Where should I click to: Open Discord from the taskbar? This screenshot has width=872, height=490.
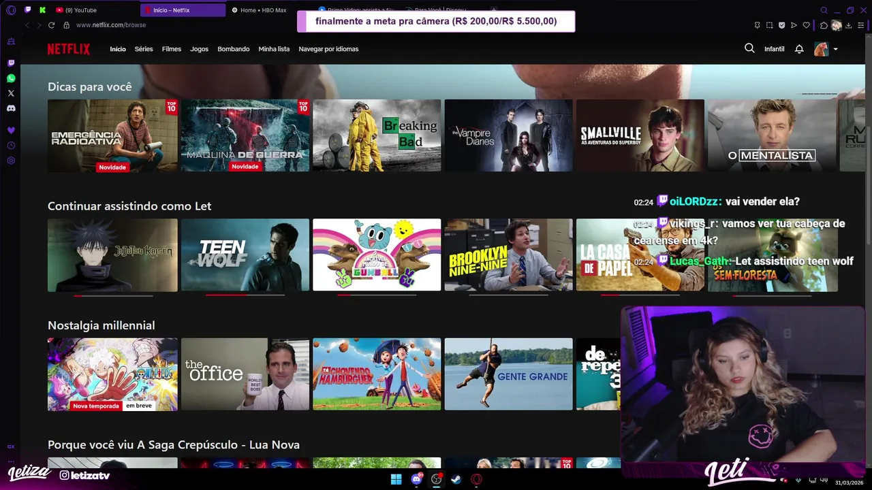click(416, 479)
